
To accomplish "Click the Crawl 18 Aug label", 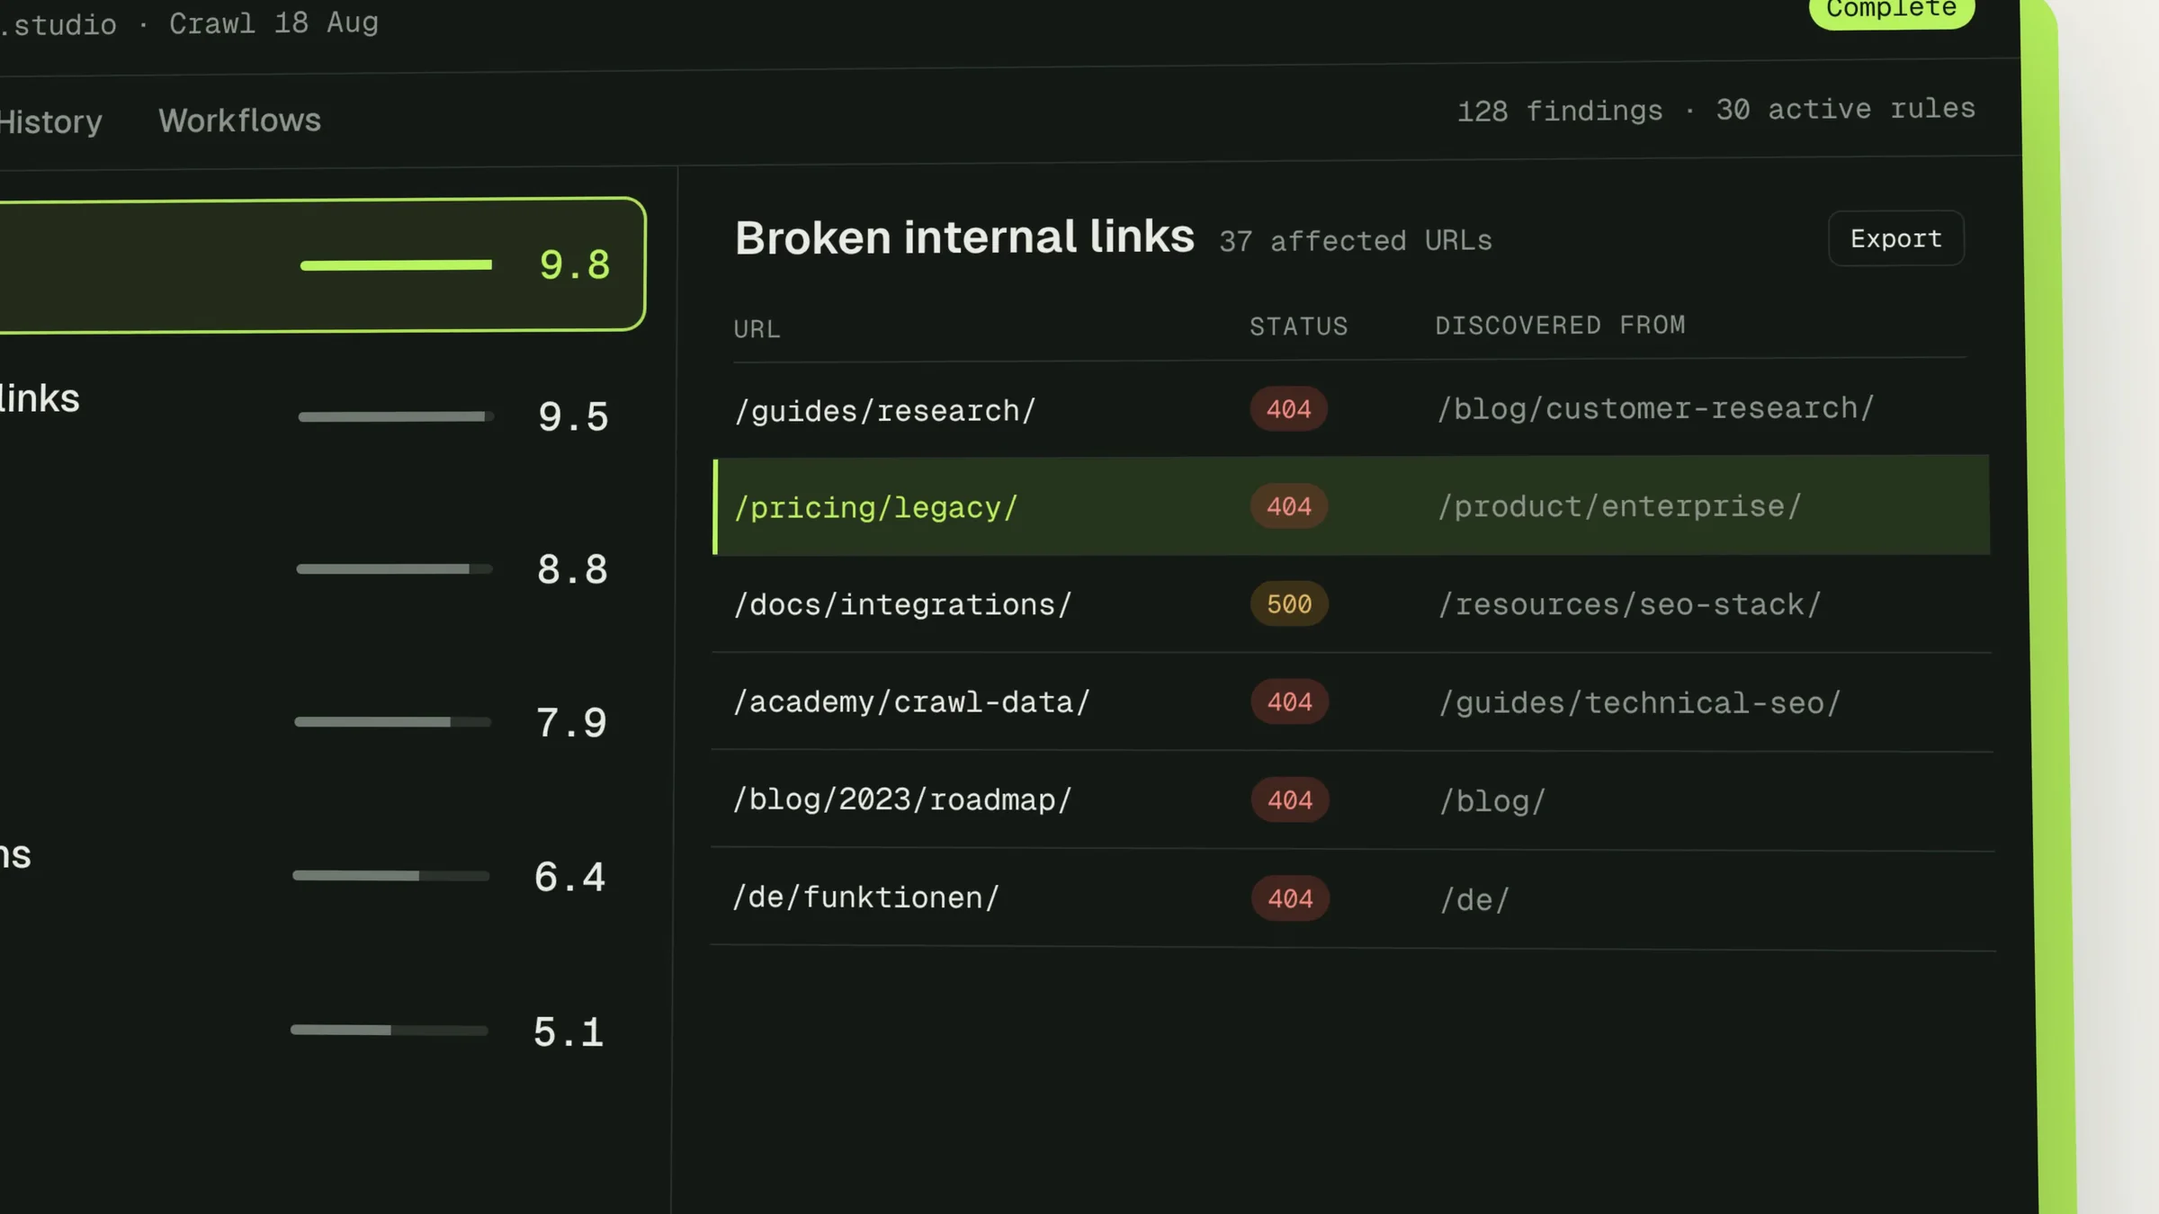I will 273,23.
